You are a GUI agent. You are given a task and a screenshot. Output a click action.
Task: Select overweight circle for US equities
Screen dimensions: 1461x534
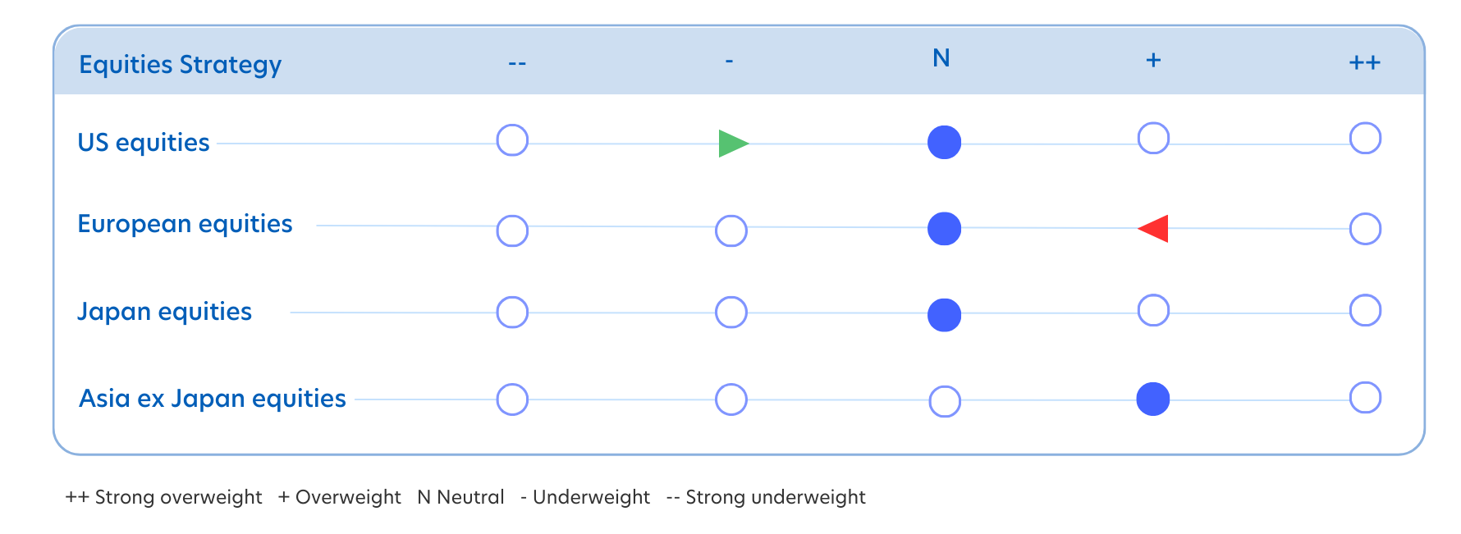click(x=1153, y=139)
